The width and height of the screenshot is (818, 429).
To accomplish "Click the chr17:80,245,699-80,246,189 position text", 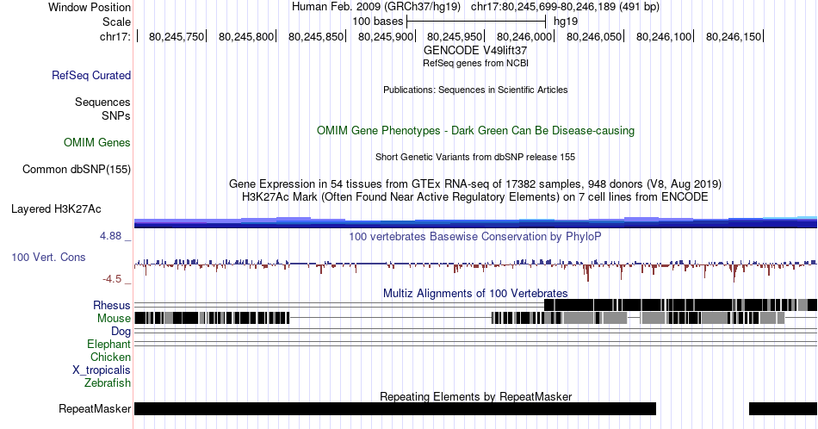I will pos(565,7).
